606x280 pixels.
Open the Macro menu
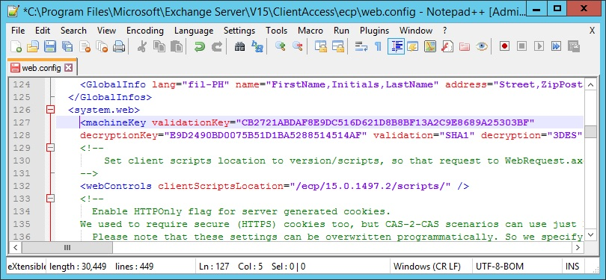310,31
